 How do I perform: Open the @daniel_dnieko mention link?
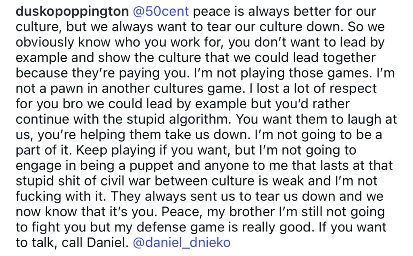coord(181,243)
